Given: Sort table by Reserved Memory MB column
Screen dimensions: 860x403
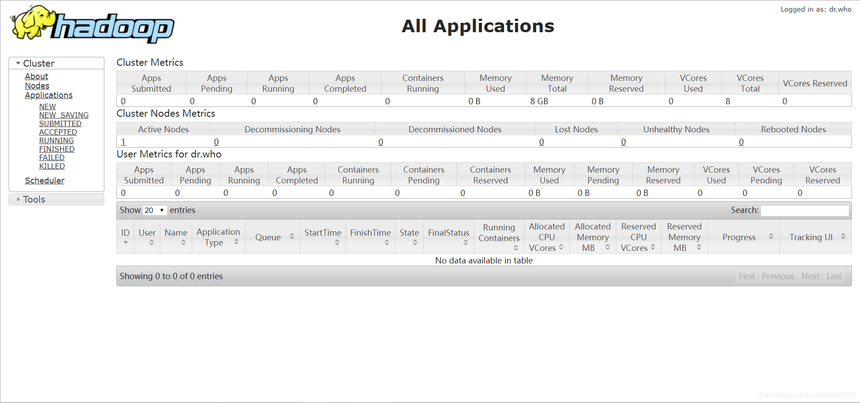Looking at the screenshot, I should (x=684, y=237).
